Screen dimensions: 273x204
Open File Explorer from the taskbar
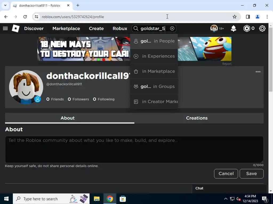coord(97,199)
